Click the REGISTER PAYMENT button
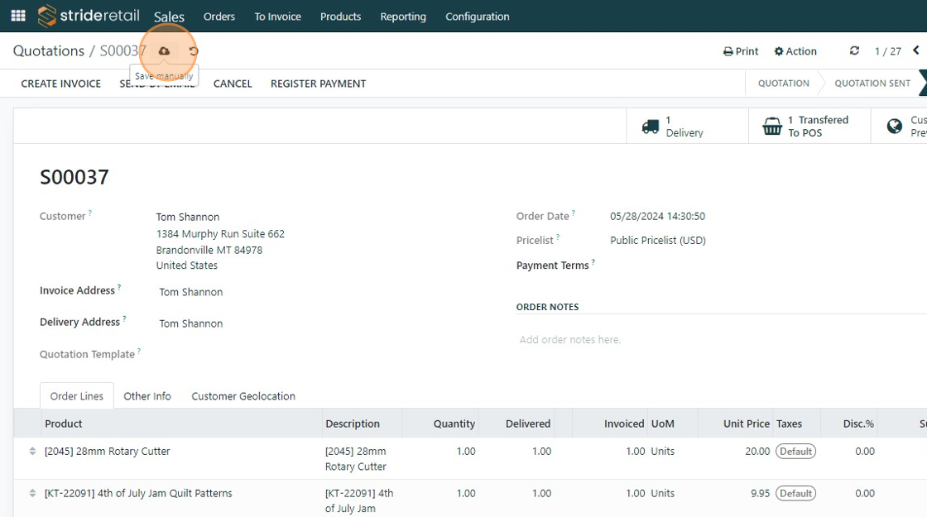 318,84
